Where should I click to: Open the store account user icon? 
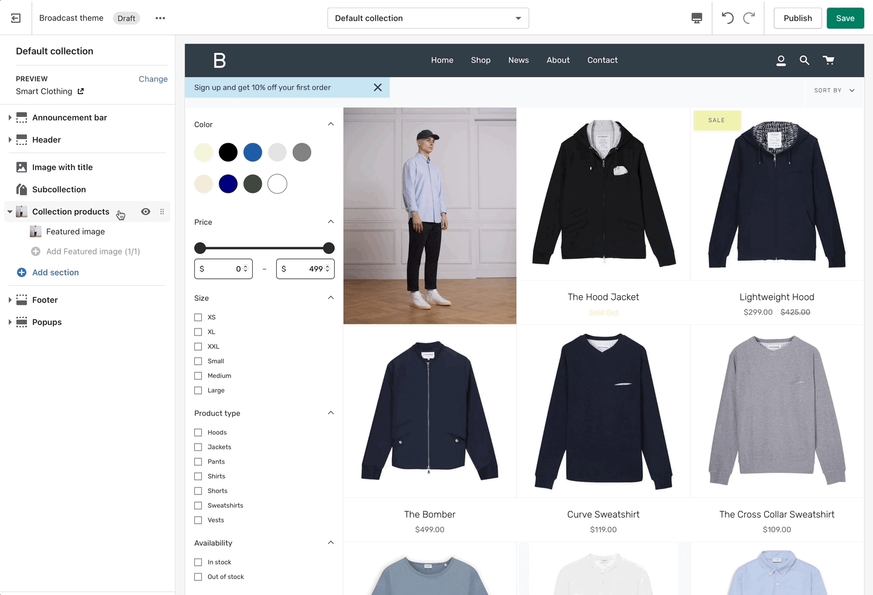tap(781, 60)
